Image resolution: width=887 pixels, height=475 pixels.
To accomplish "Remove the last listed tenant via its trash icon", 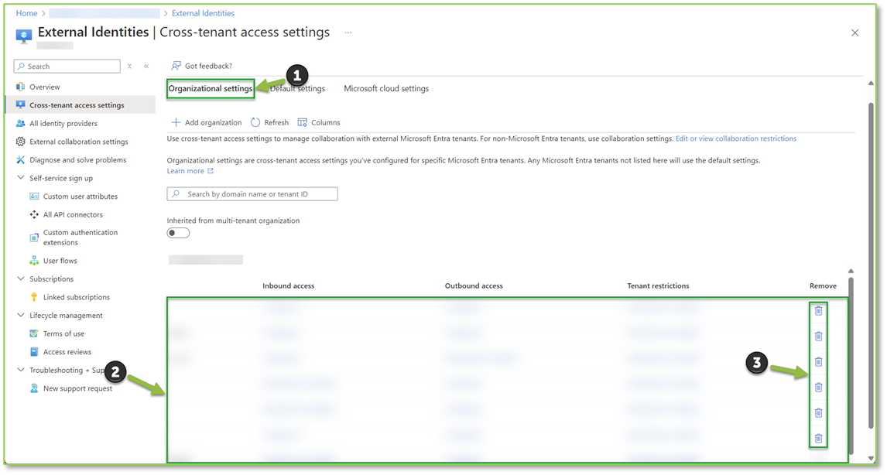I will click(818, 438).
